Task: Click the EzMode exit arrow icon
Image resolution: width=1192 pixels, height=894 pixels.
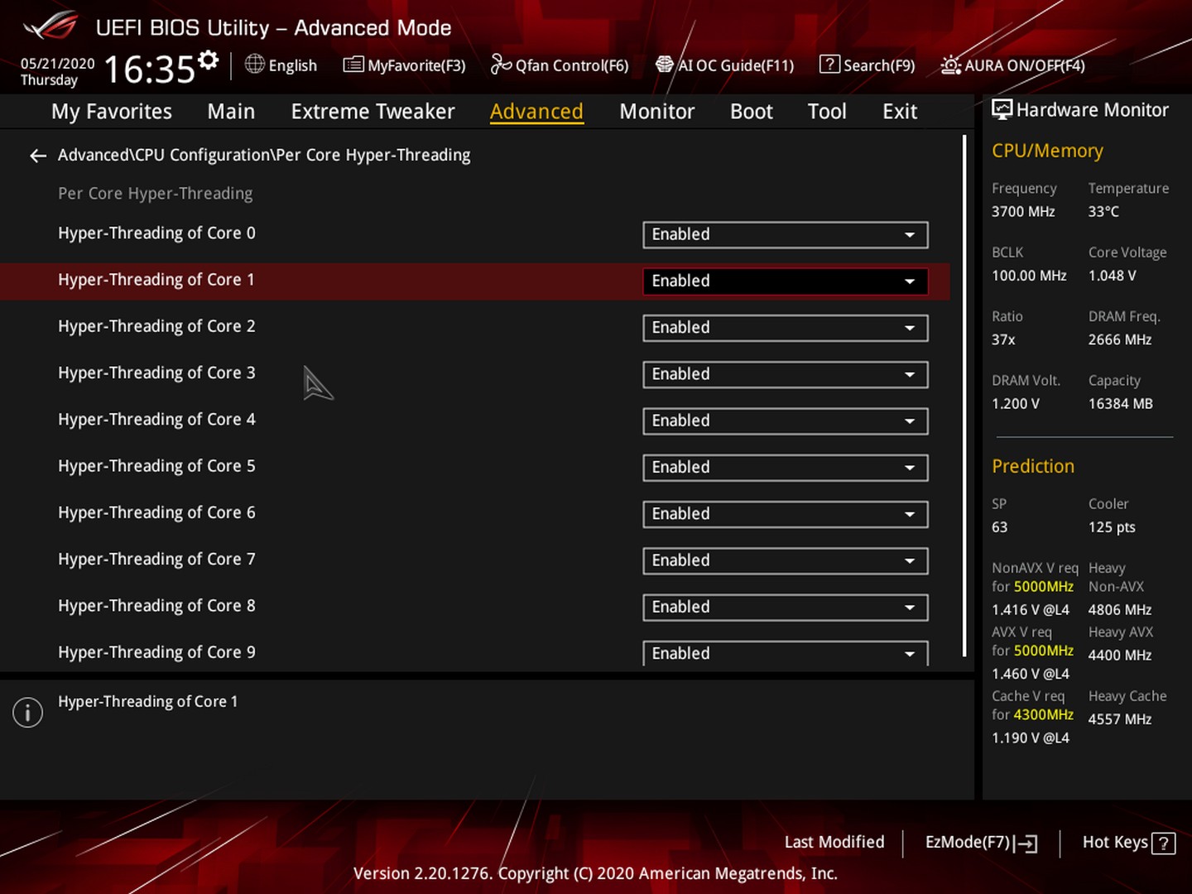Action: pyautogui.click(x=1027, y=844)
